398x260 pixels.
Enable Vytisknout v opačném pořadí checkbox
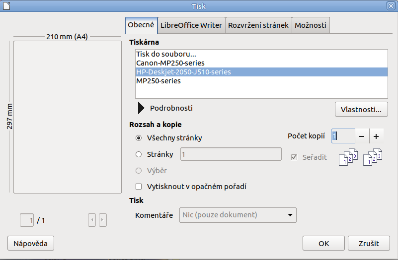click(139, 187)
